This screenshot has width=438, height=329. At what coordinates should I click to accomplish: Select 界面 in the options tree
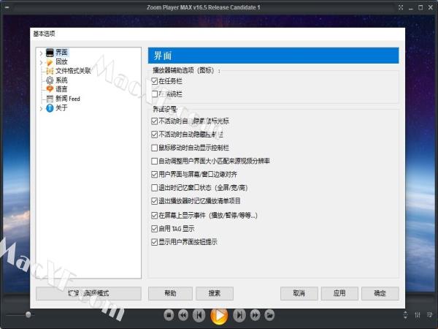tap(61, 53)
